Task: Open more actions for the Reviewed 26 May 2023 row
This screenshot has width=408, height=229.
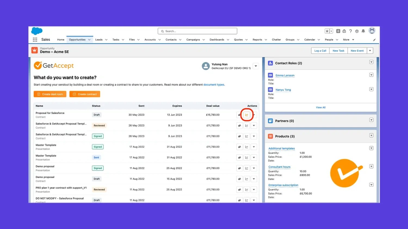Action: point(254,126)
